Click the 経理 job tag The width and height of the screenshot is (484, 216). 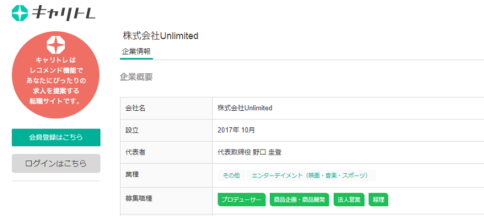[x=379, y=200]
